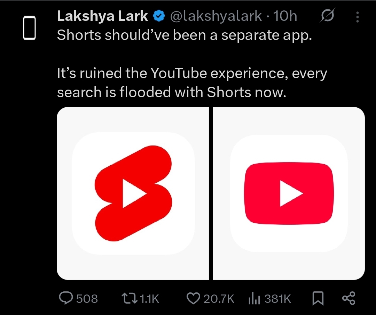Viewport: 376px width, 315px height.
Task: Click the display name Lakshya Lark
Action: tap(103, 16)
